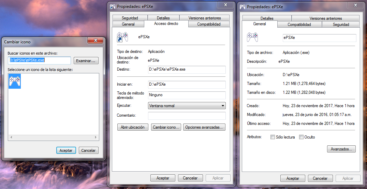Click the Modificado date 'jueves, 23 de junio de 2016'
The width and height of the screenshot is (367, 189).
pyautogui.click(x=306, y=115)
